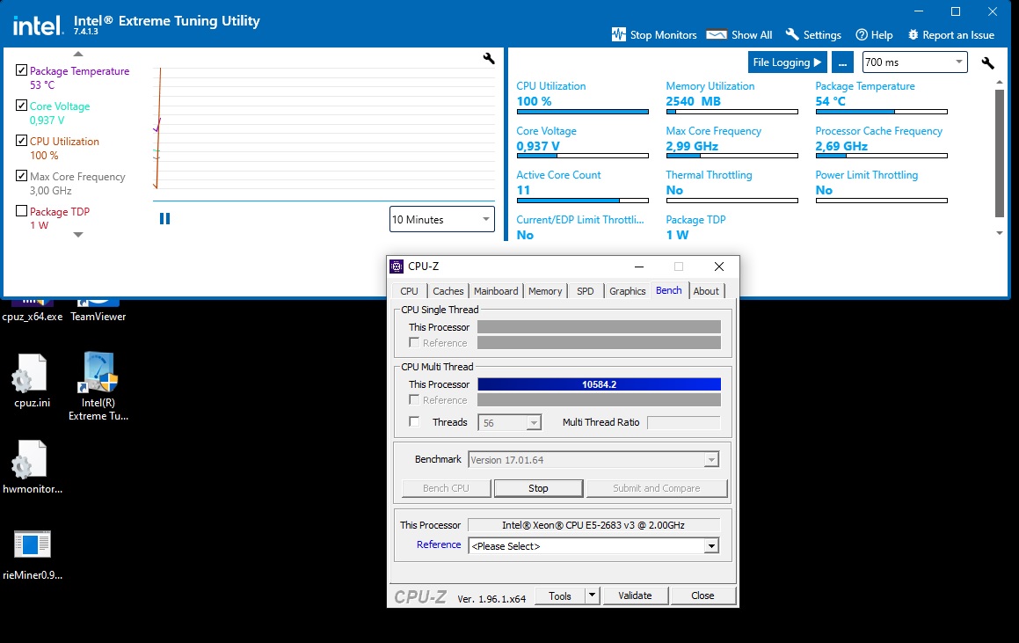Uncheck Core Voltage monitor
1019x643 pixels.
point(21,106)
